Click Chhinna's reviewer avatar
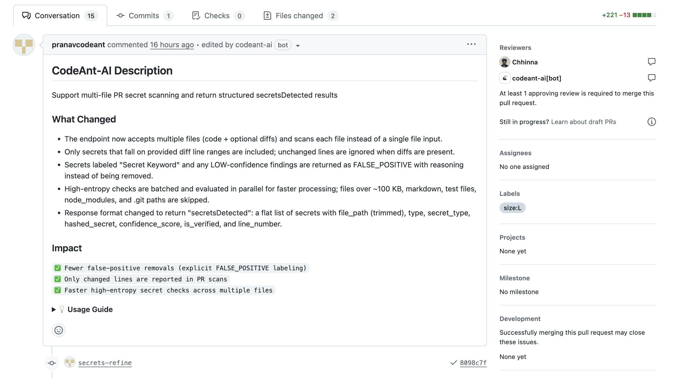The width and height of the screenshot is (675, 378). pyautogui.click(x=505, y=62)
